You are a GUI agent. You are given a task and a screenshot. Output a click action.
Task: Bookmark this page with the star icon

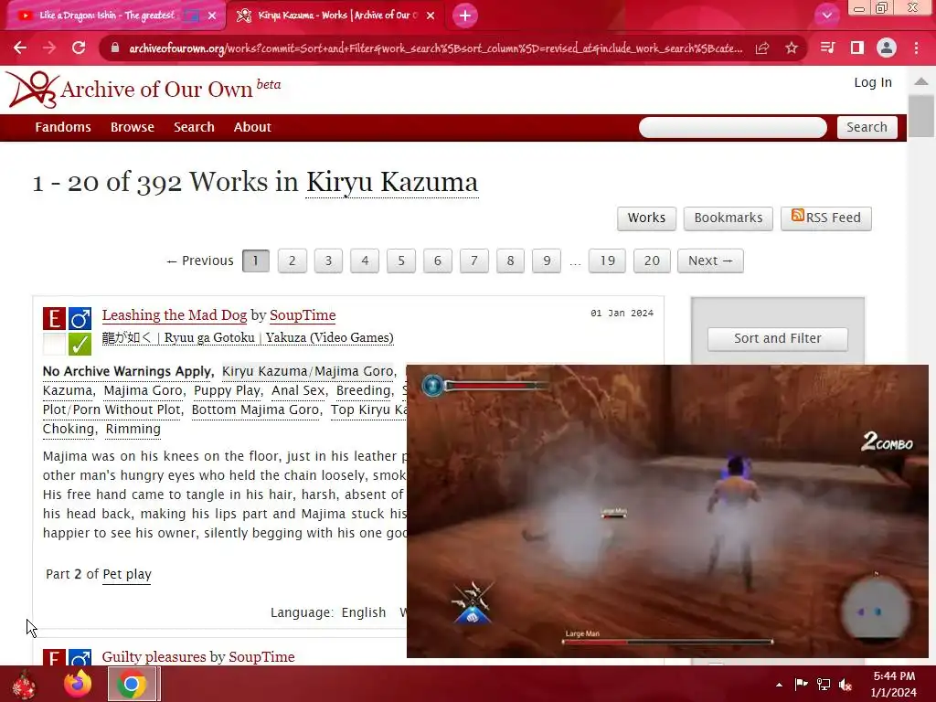tap(792, 48)
